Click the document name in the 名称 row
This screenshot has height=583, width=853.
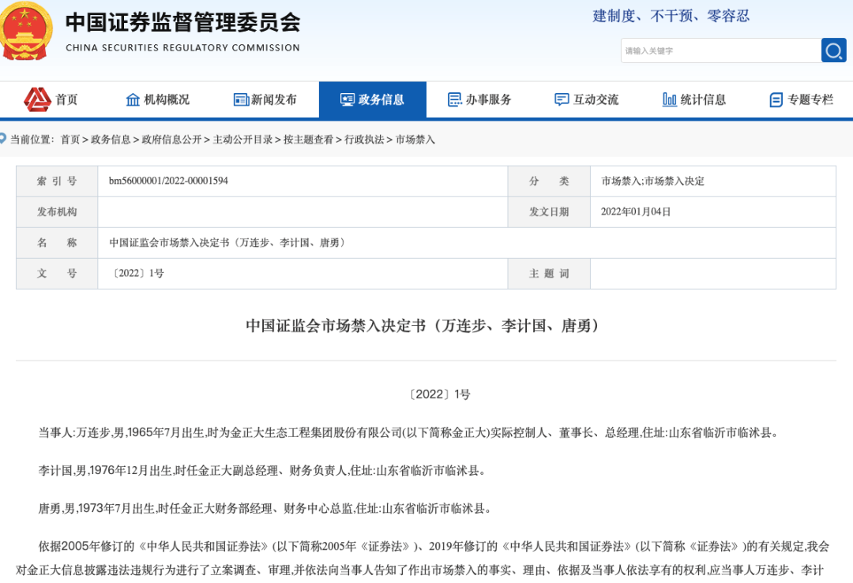click(227, 242)
